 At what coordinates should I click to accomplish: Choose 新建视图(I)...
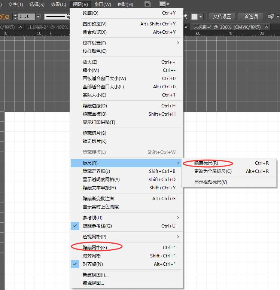pos(127,275)
